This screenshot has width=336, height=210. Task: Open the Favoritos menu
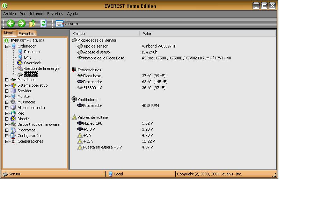coord(55,14)
